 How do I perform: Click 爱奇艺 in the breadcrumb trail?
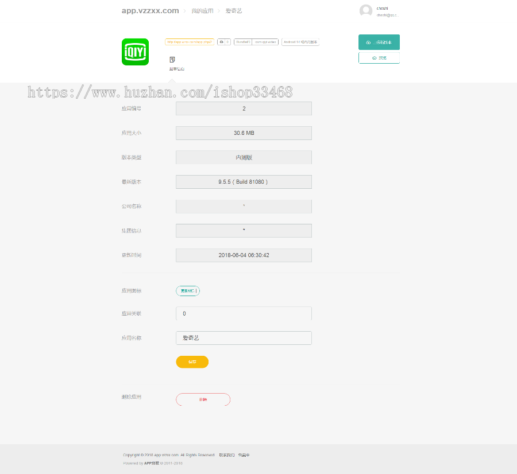(233, 10)
